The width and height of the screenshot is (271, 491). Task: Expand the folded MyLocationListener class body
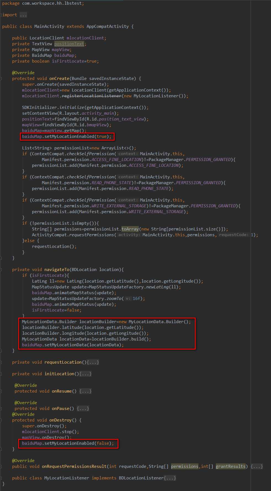click(x=170, y=478)
